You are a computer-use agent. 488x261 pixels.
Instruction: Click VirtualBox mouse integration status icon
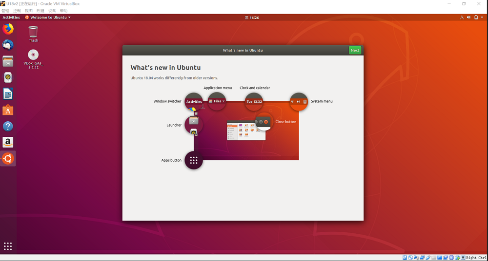click(x=457, y=258)
